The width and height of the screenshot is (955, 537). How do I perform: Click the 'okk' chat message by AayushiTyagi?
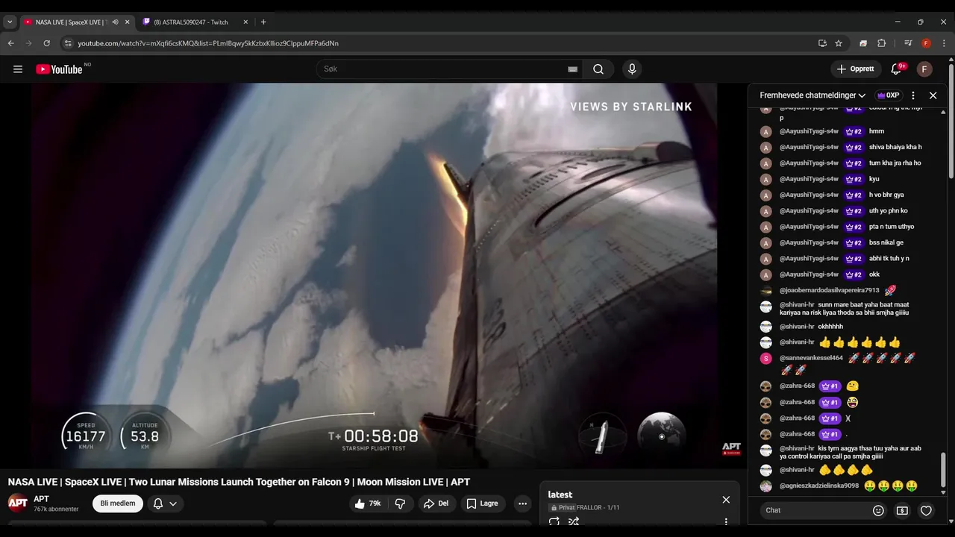(x=874, y=274)
